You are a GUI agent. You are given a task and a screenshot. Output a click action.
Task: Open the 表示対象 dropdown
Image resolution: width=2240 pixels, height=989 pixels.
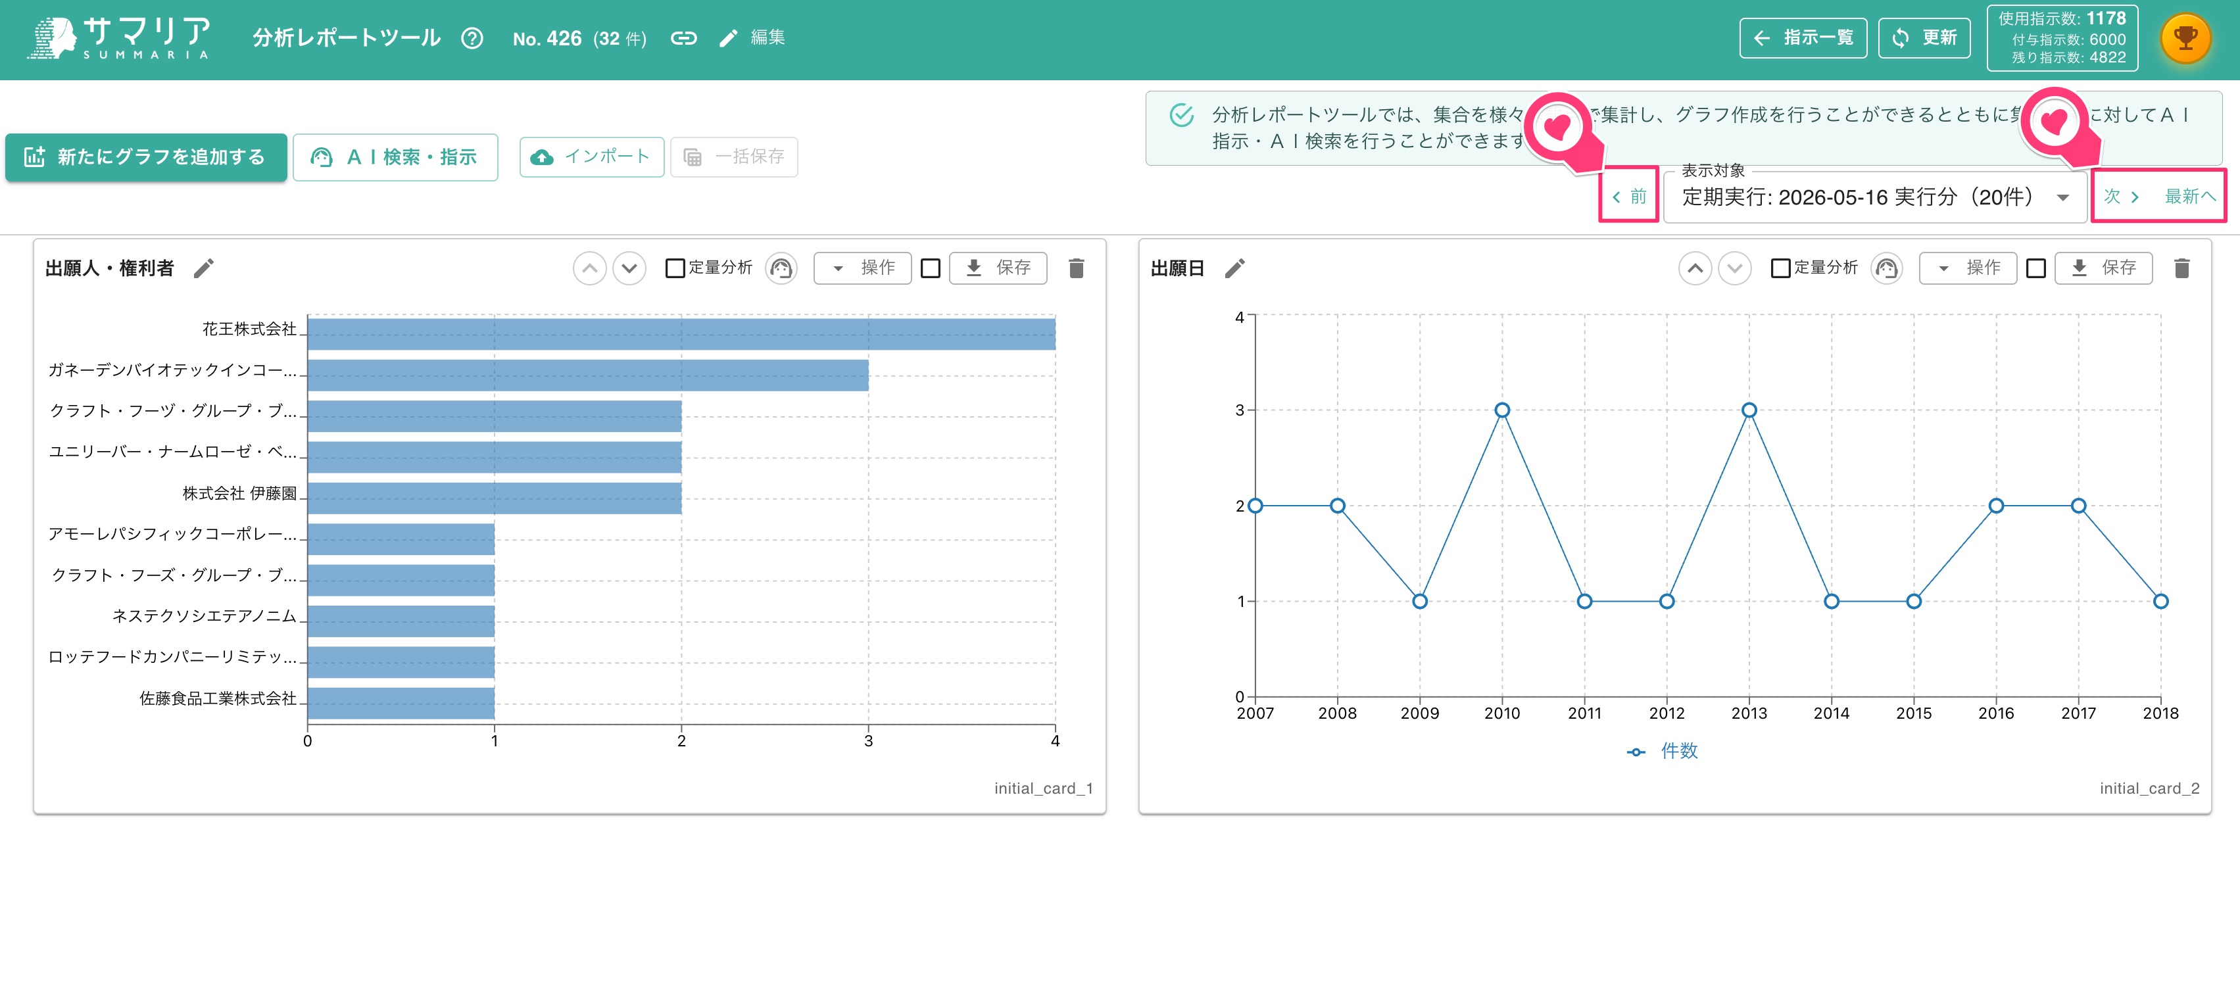click(x=1875, y=197)
